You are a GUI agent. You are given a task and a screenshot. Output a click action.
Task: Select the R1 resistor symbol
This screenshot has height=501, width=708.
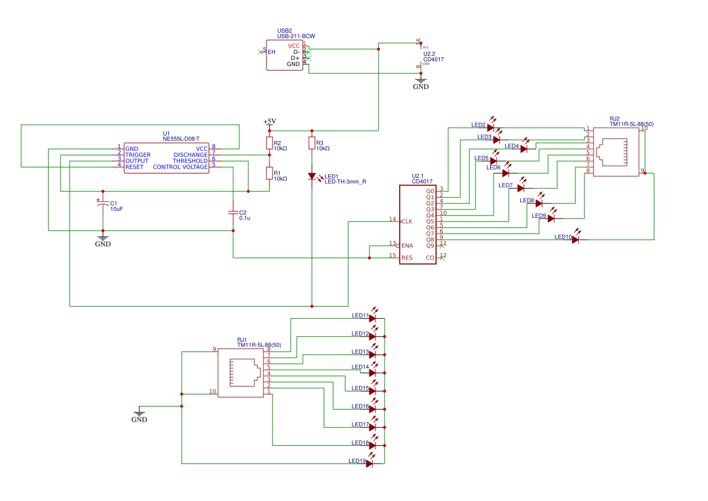[x=270, y=174]
